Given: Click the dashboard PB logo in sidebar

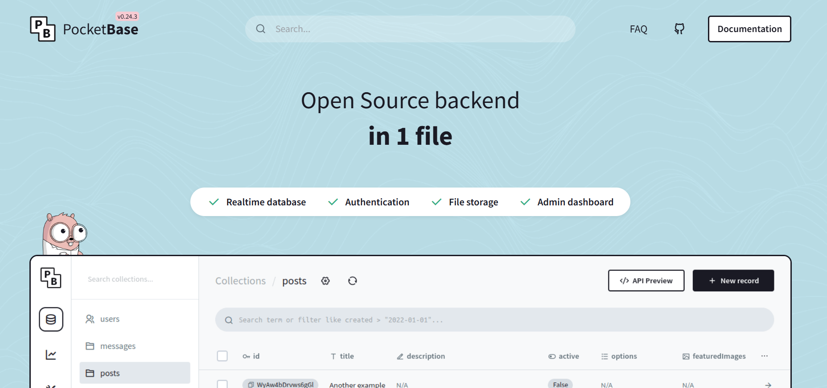Looking at the screenshot, I should [x=51, y=278].
